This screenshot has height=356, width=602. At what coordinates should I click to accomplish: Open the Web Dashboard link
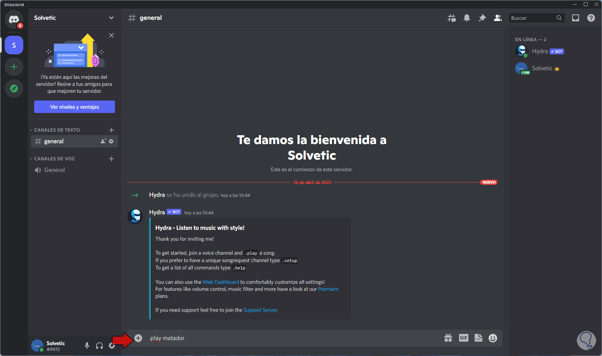(x=221, y=282)
